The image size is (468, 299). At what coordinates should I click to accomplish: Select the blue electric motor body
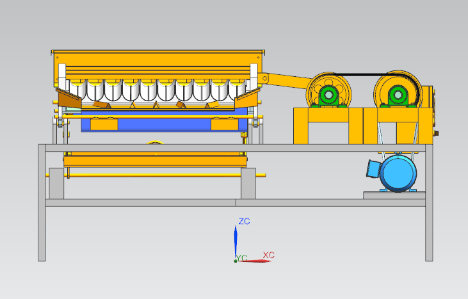(398, 174)
